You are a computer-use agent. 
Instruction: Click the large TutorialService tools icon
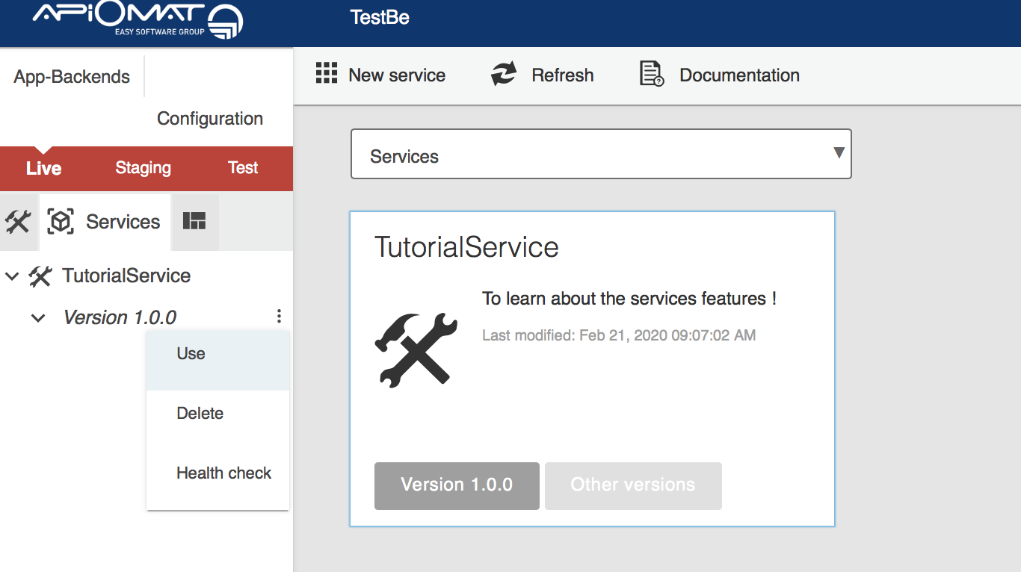(x=416, y=349)
